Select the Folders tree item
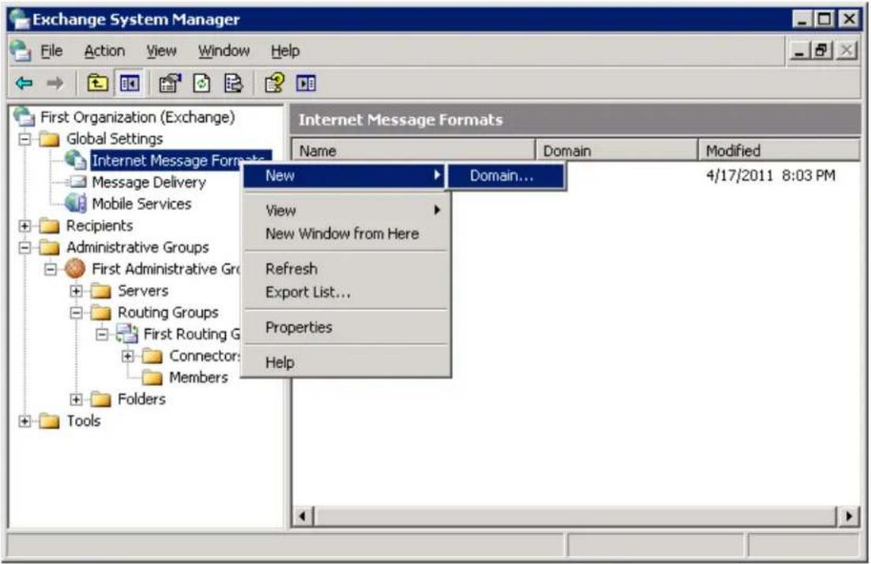 click(x=141, y=399)
